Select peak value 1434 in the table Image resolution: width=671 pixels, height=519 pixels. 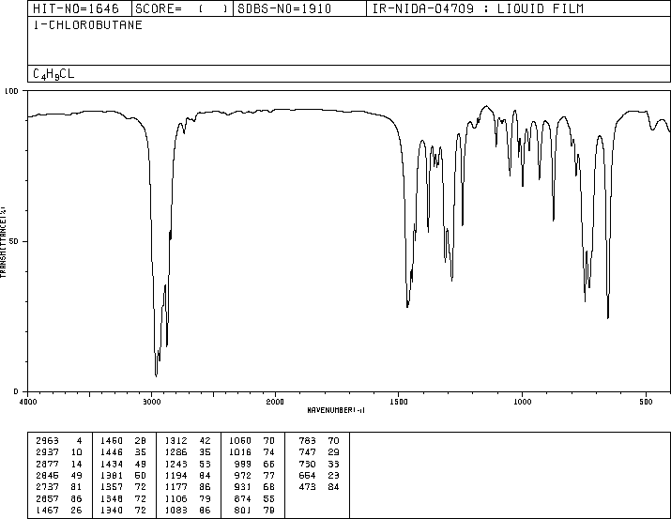[112, 464]
